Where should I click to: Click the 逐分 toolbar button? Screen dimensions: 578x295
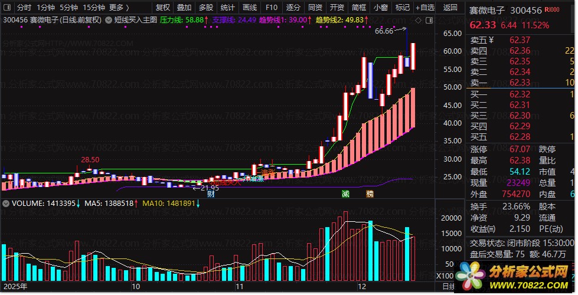(293, 7)
